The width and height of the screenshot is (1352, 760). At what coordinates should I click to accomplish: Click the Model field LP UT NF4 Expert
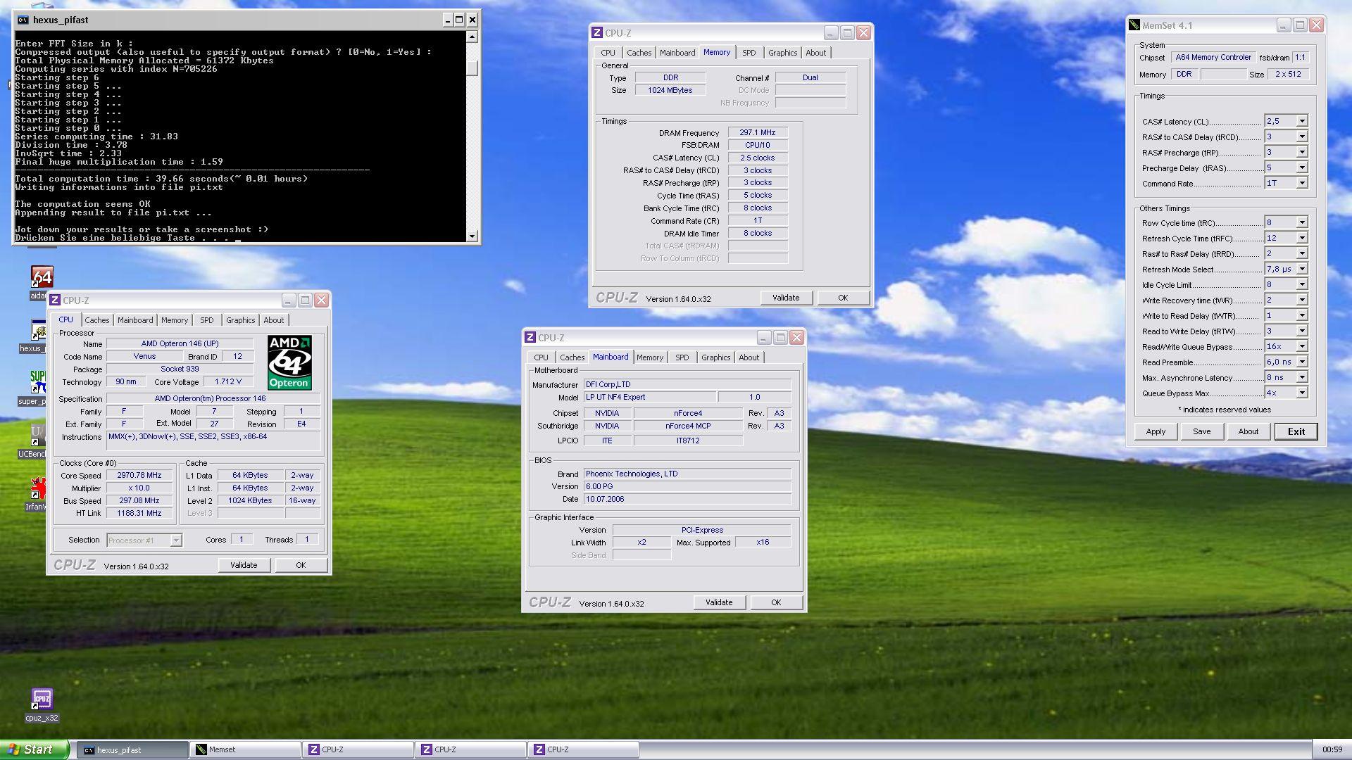coord(650,397)
